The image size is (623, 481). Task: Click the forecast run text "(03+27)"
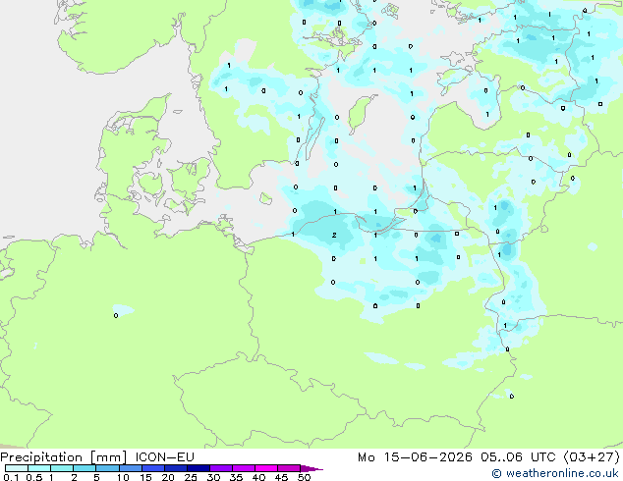(x=592, y=457)
